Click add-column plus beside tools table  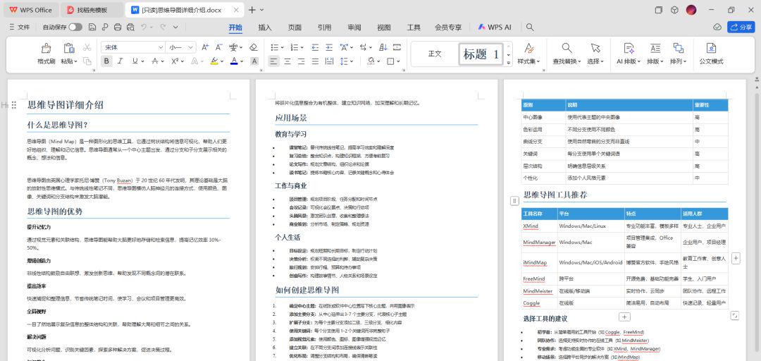[x=736, y=259]
